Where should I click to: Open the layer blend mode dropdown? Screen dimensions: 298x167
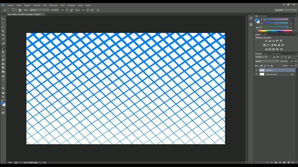click(x=267, y=61)
